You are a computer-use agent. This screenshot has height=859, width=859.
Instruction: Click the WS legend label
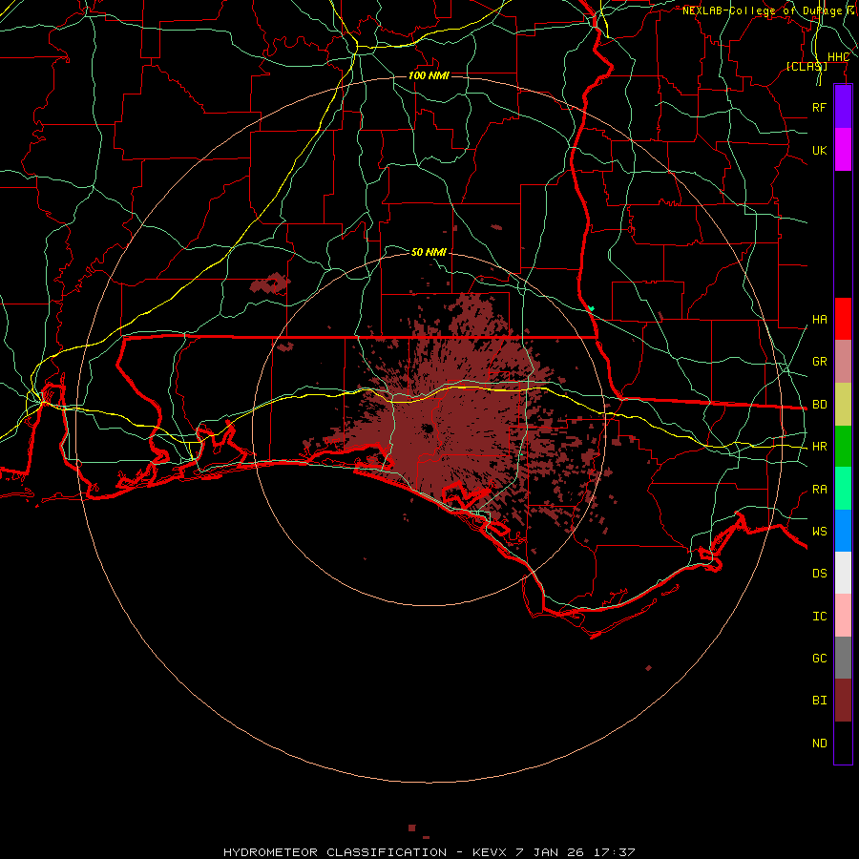click(819, 532)
